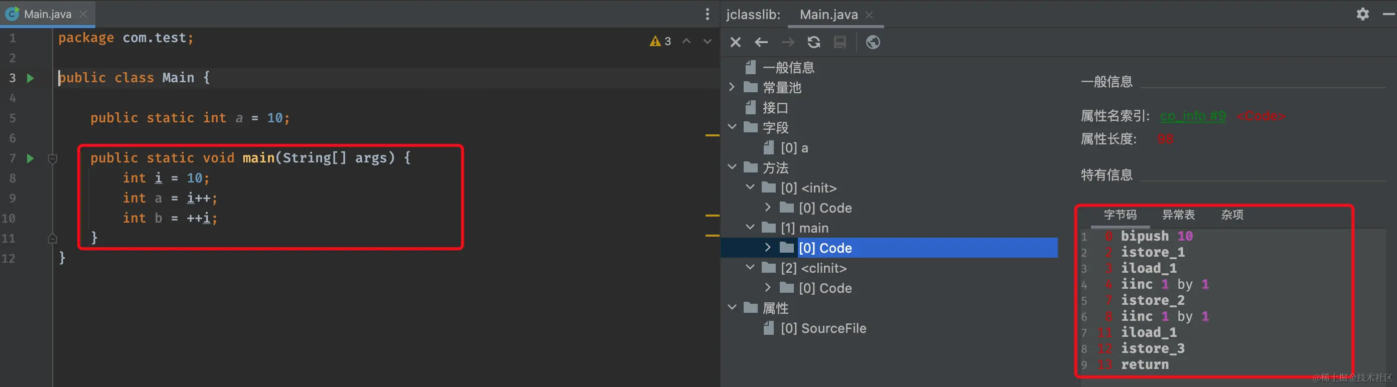Expand [0] Code under <clinit>

[768, 288]
